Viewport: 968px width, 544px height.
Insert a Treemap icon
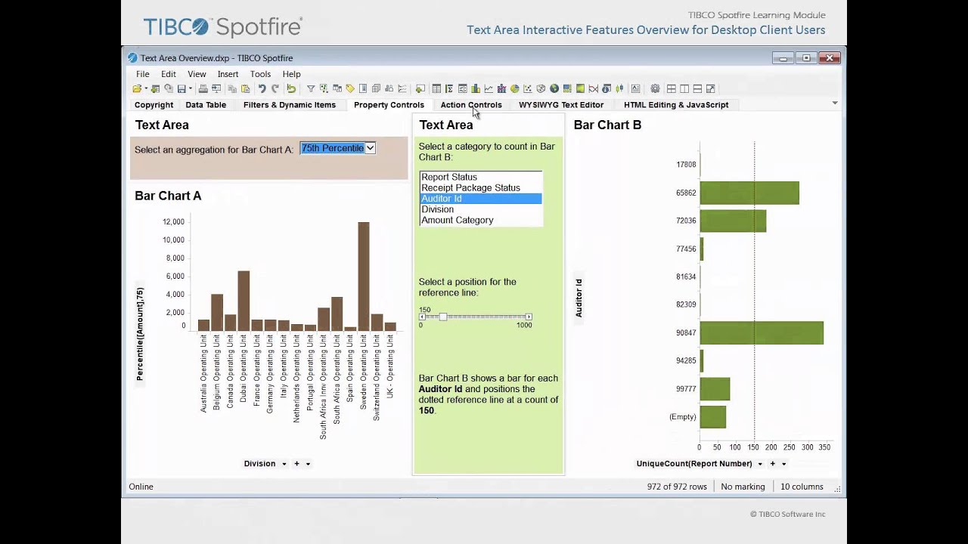pos(567,88)
